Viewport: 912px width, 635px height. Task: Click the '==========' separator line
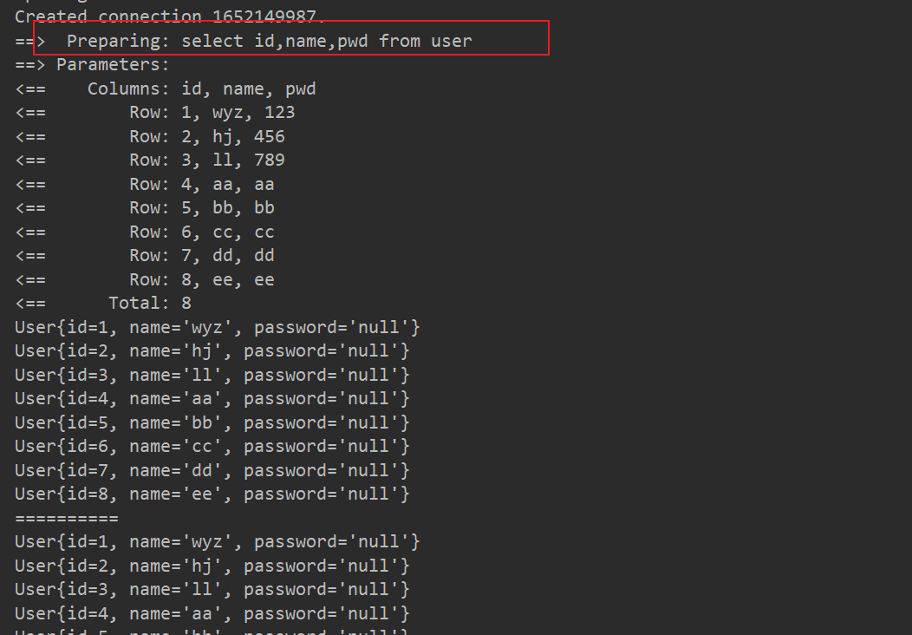click(x=67, y=518)
